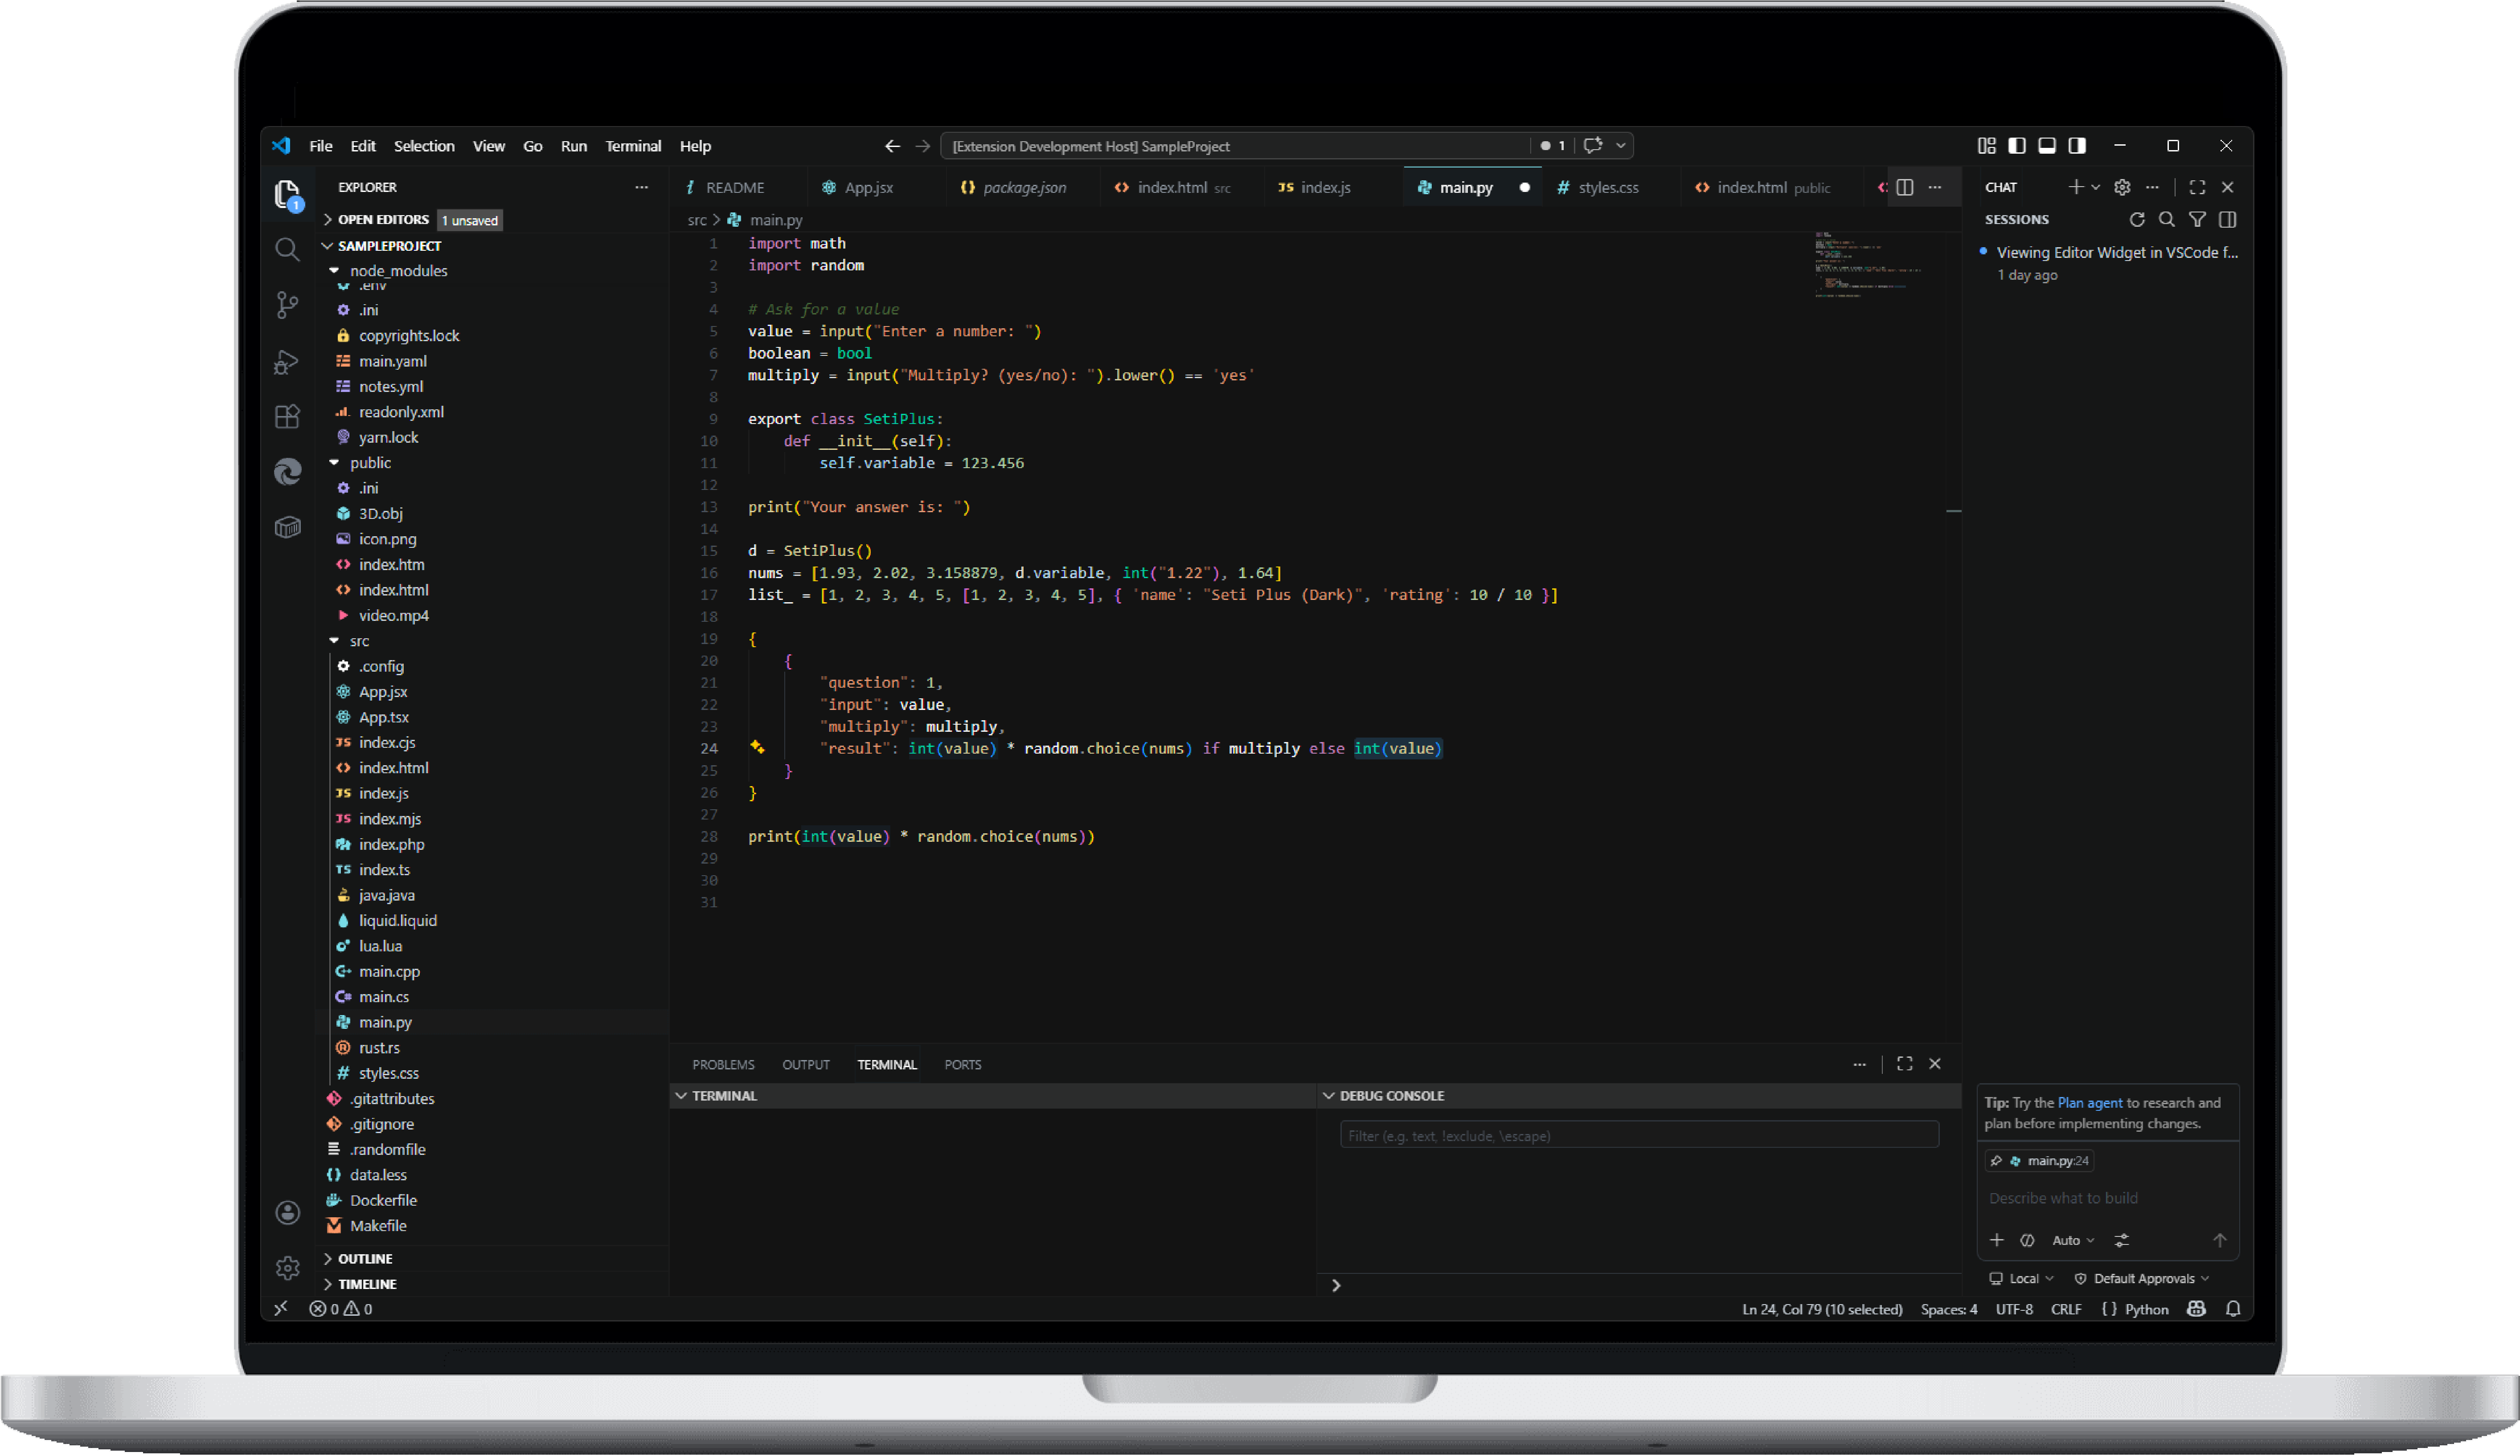Open the Auto model picker dropdown

click(2073, 1240)
